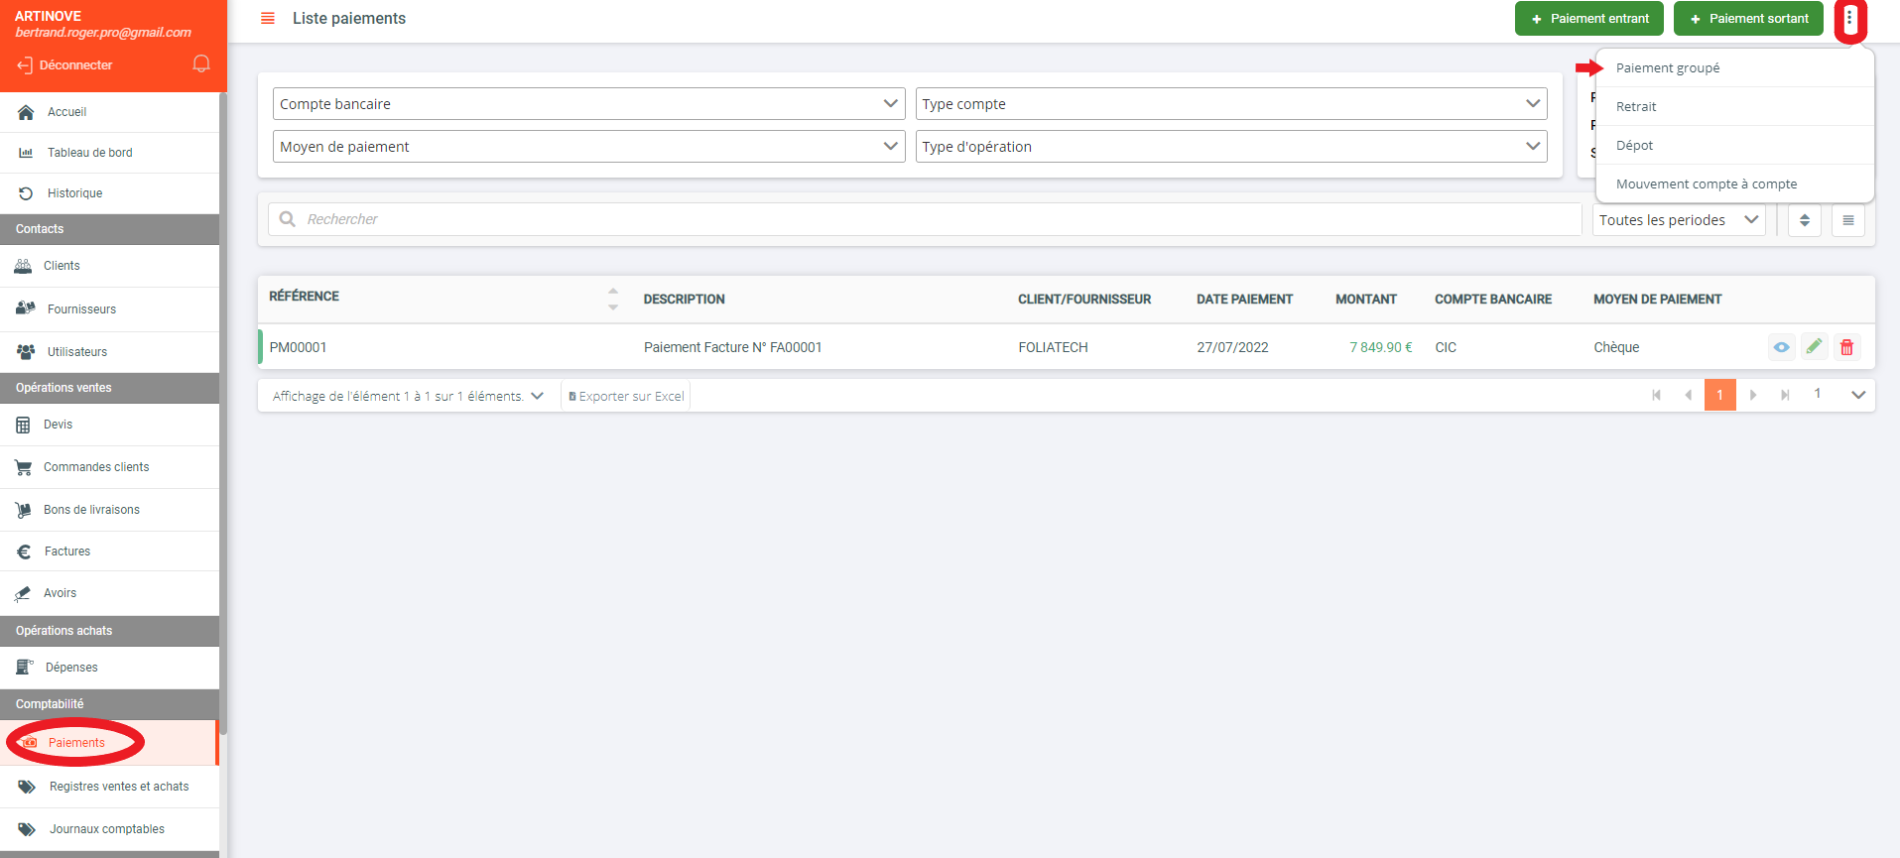
Task: Click the sort arrows button beside period filter
Action: pos(1804,220)
